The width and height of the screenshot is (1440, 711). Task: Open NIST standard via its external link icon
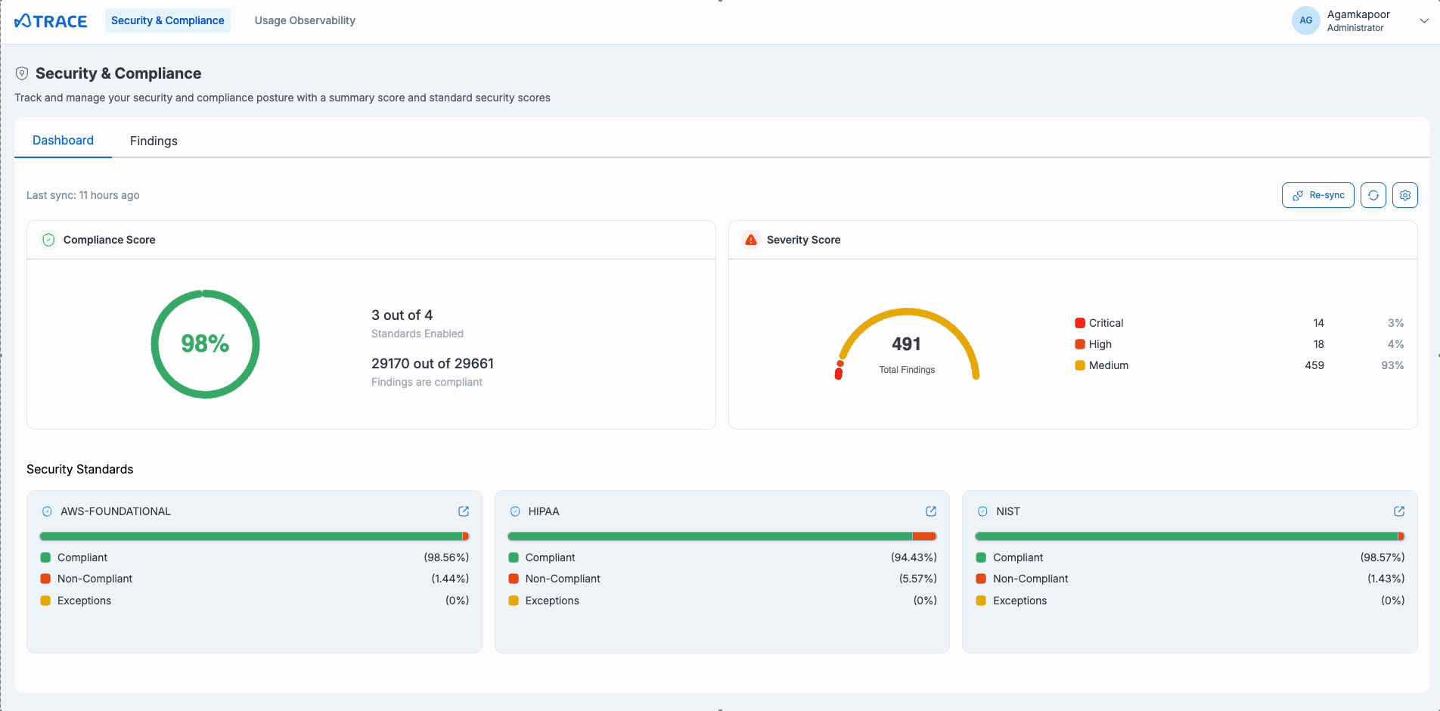coord(1398,511)
